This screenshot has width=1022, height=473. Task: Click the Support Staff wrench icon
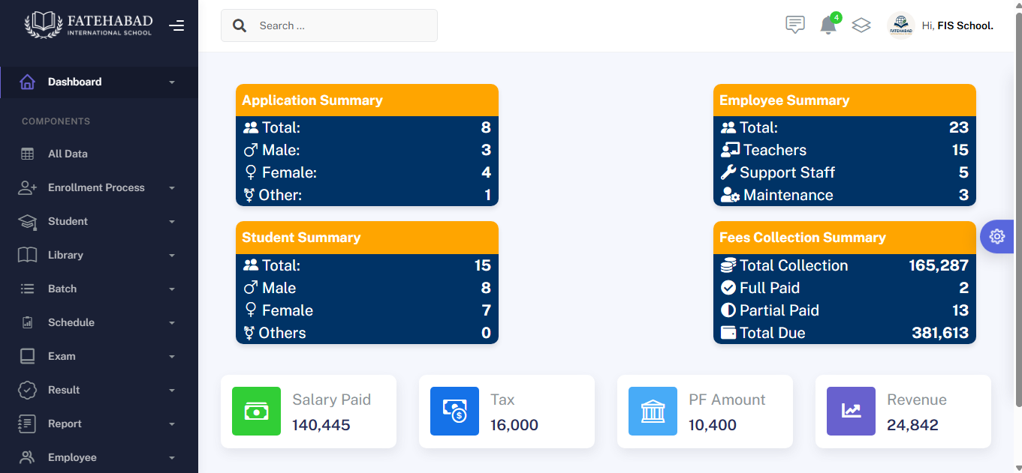[728, 172]
